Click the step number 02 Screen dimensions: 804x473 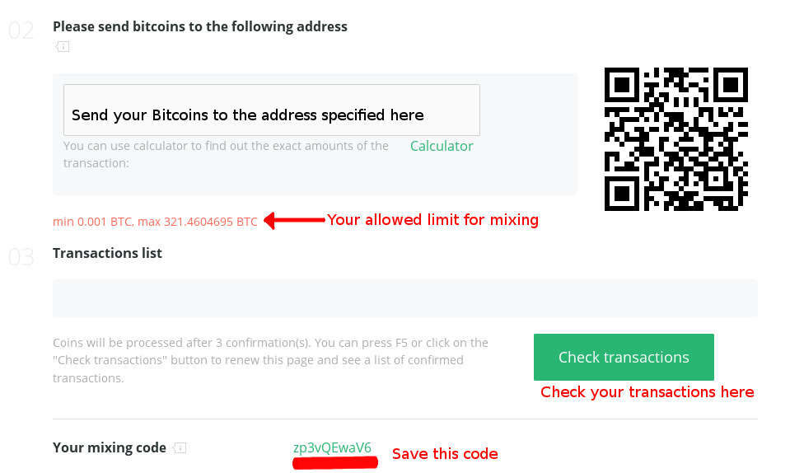coord(21,31)
